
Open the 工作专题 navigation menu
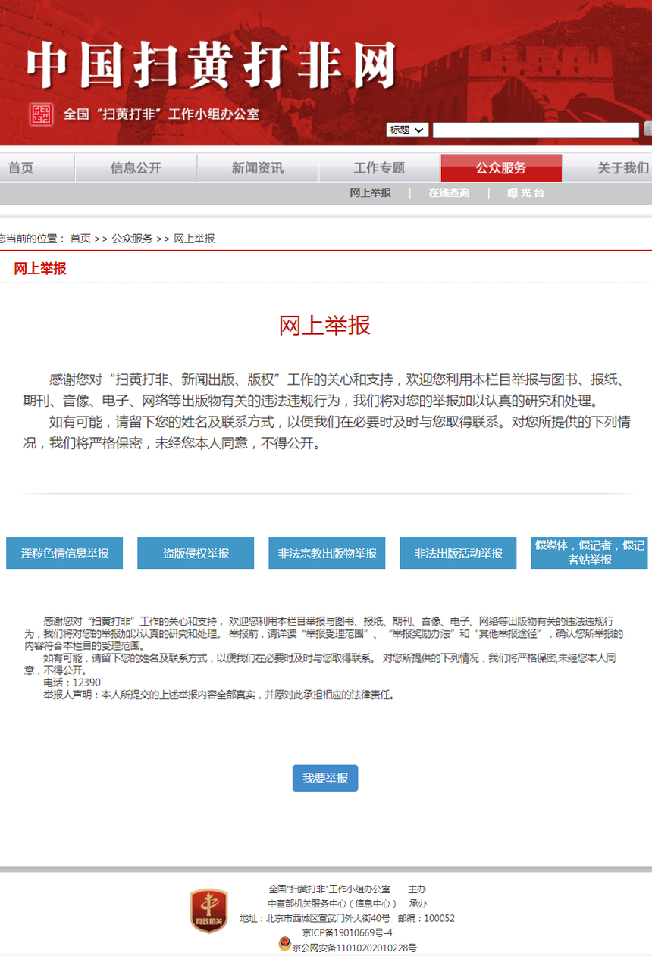(379, 168)
